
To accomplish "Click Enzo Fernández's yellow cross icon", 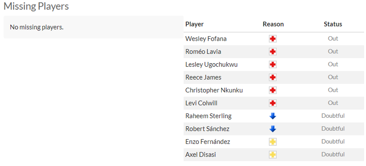I will coord(273,142).
